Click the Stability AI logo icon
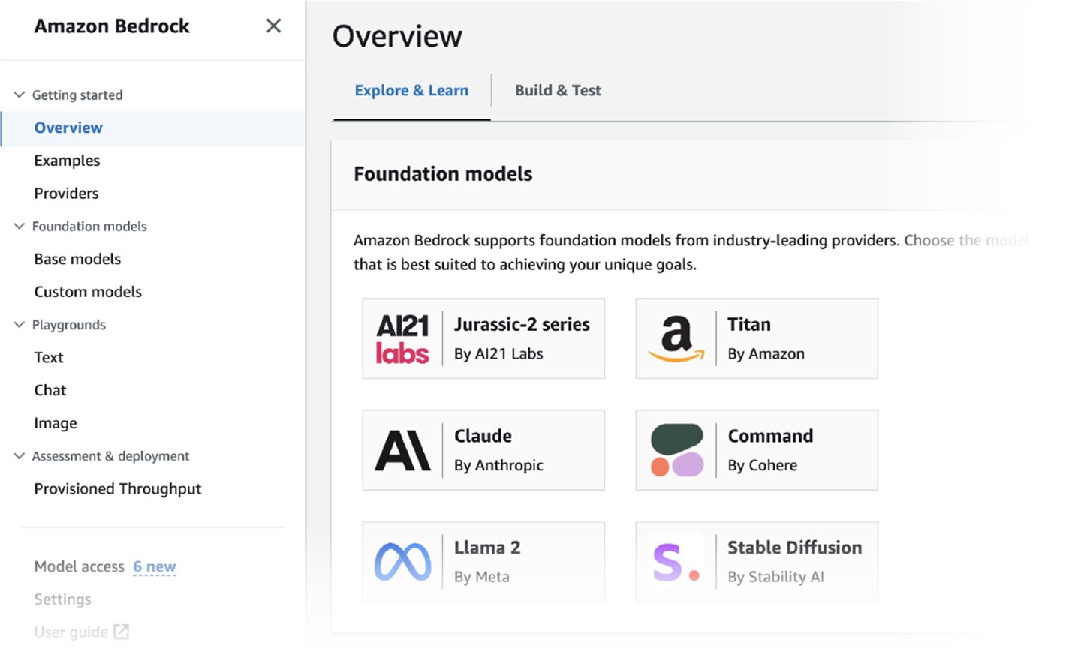Screen dimensions: 1078x649 coord(676,562)
